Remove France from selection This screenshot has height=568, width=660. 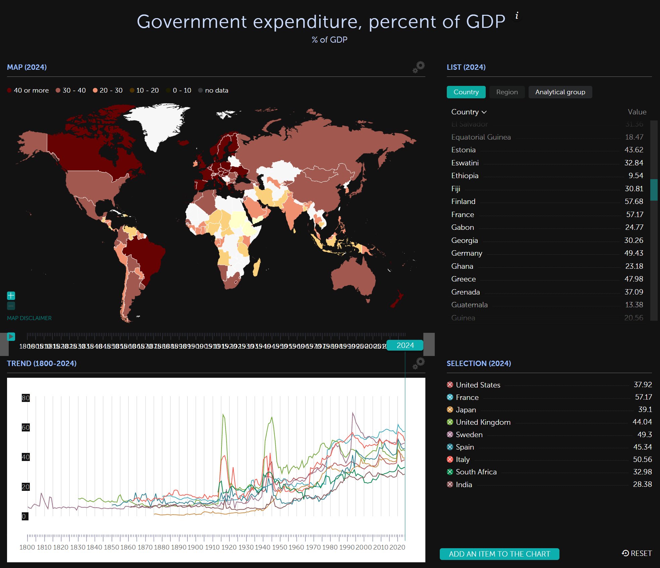pos(450,397)
